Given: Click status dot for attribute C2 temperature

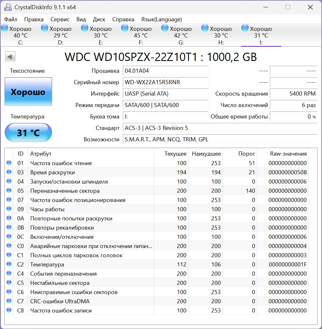Looking at the screenshot, I should pos(9,264).
